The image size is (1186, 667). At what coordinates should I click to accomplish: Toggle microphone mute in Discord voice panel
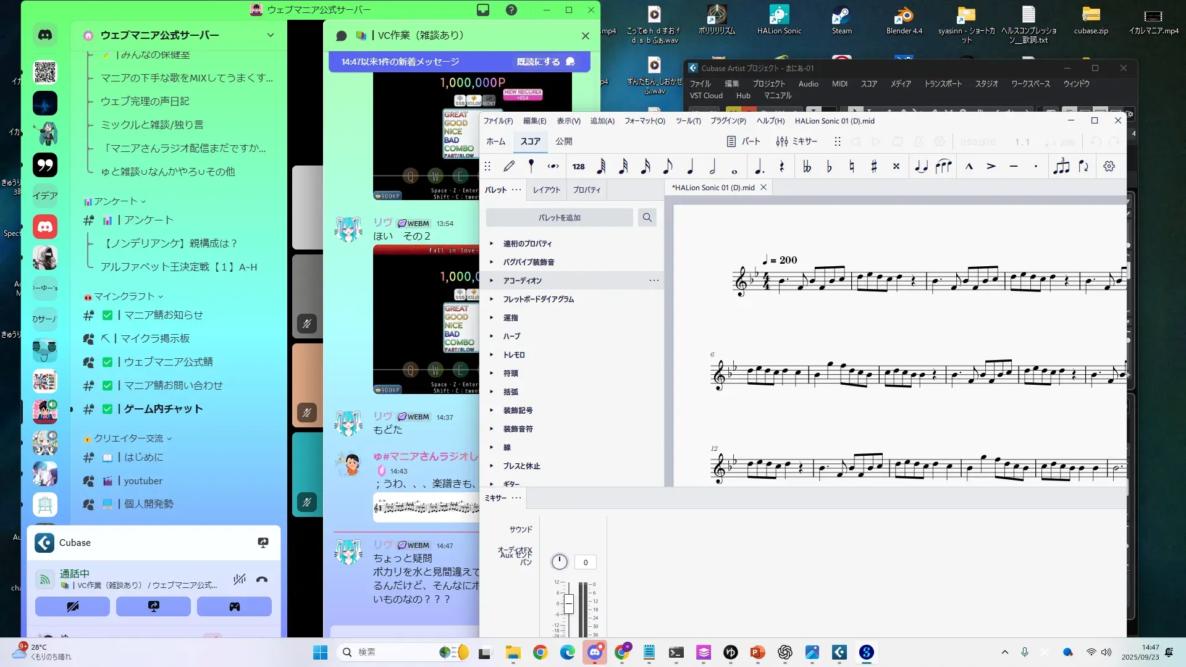(240, 579)
